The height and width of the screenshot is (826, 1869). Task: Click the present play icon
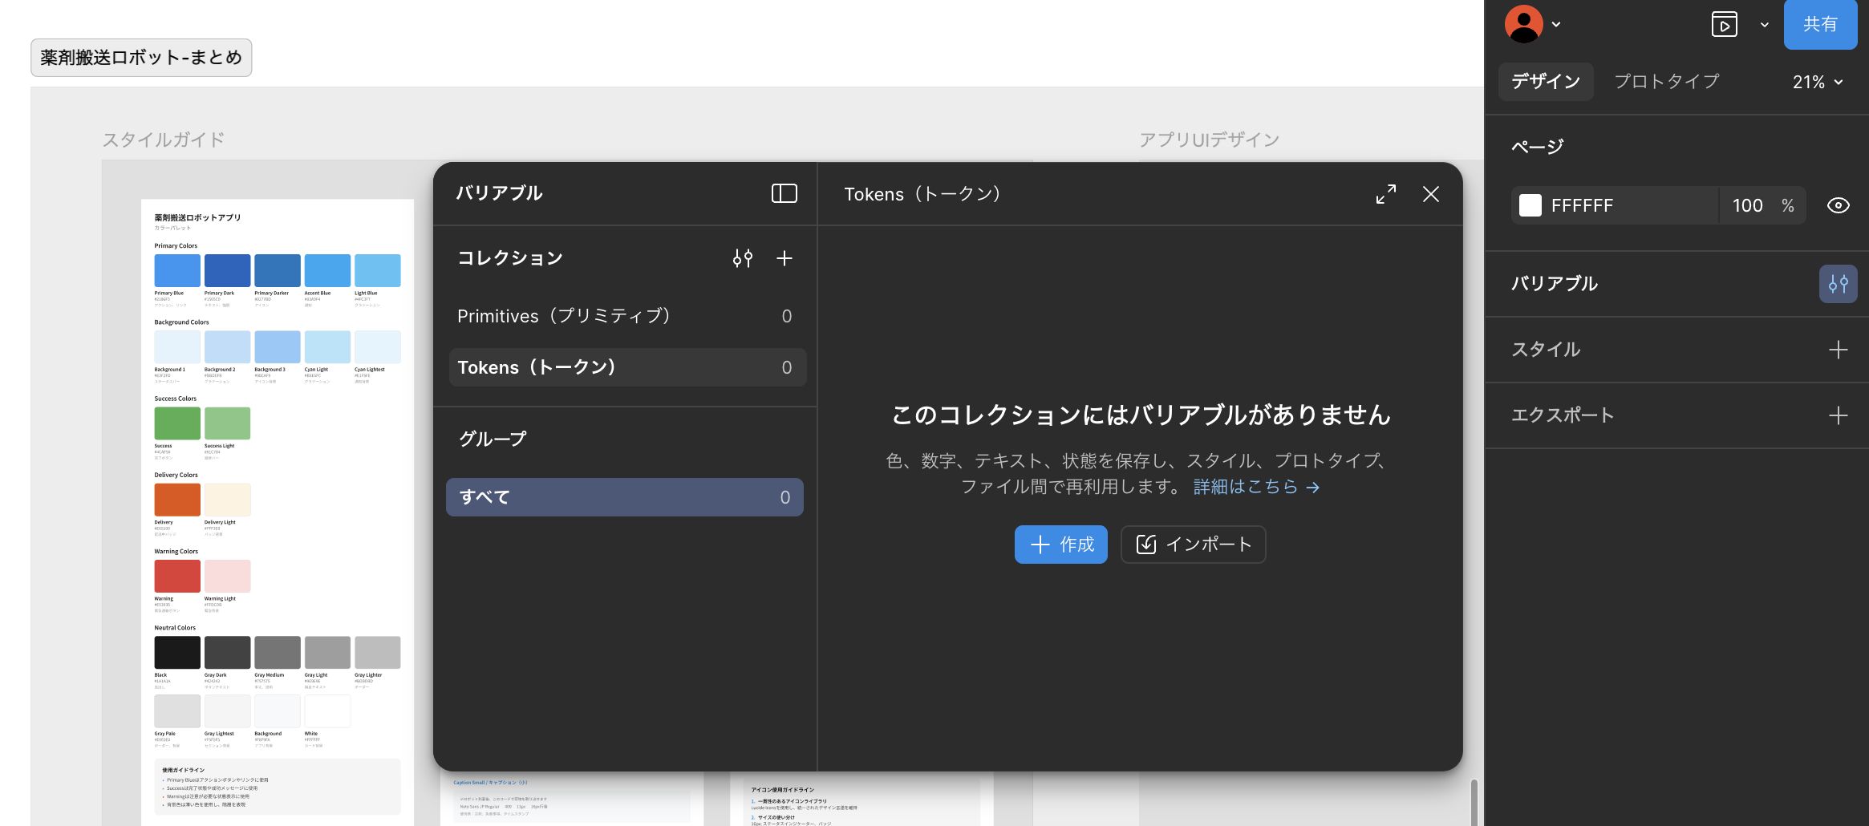click(x=1724, y=24)
